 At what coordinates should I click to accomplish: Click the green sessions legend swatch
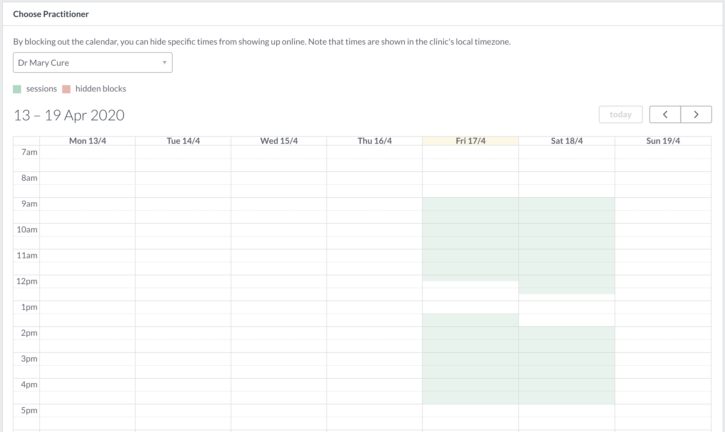coord(17,89)
